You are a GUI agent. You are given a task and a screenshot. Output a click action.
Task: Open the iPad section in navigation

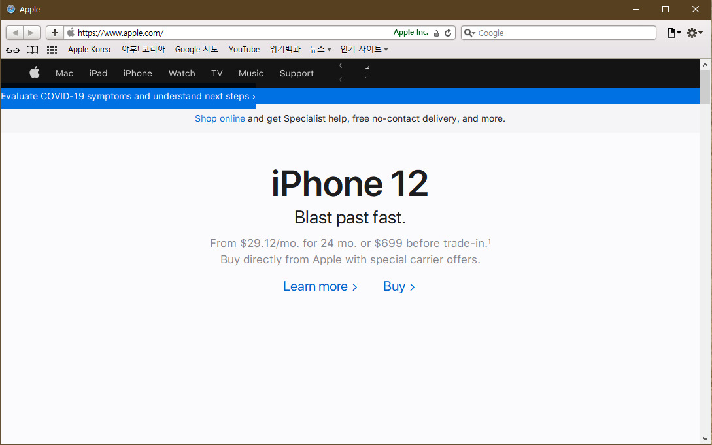tap(98, 73)
